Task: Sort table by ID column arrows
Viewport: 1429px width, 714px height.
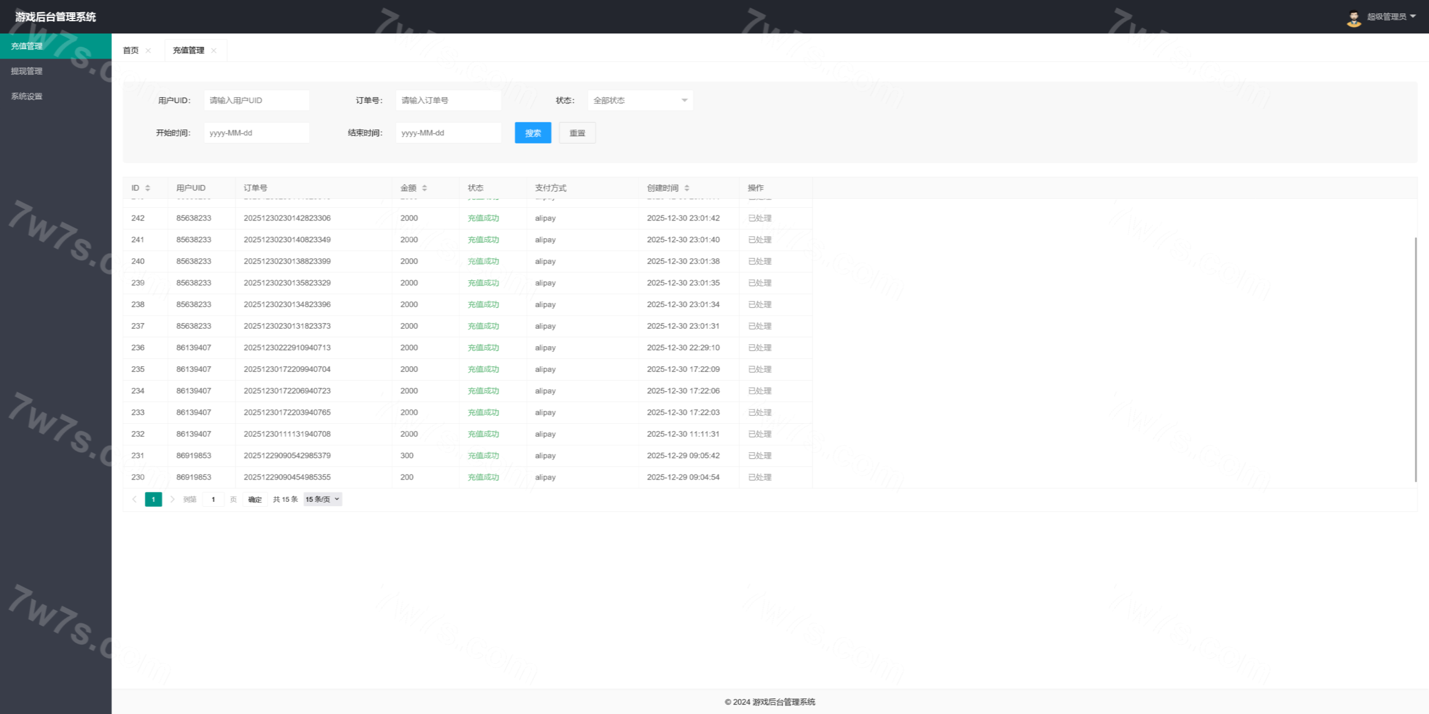Action: coord(147,188)
